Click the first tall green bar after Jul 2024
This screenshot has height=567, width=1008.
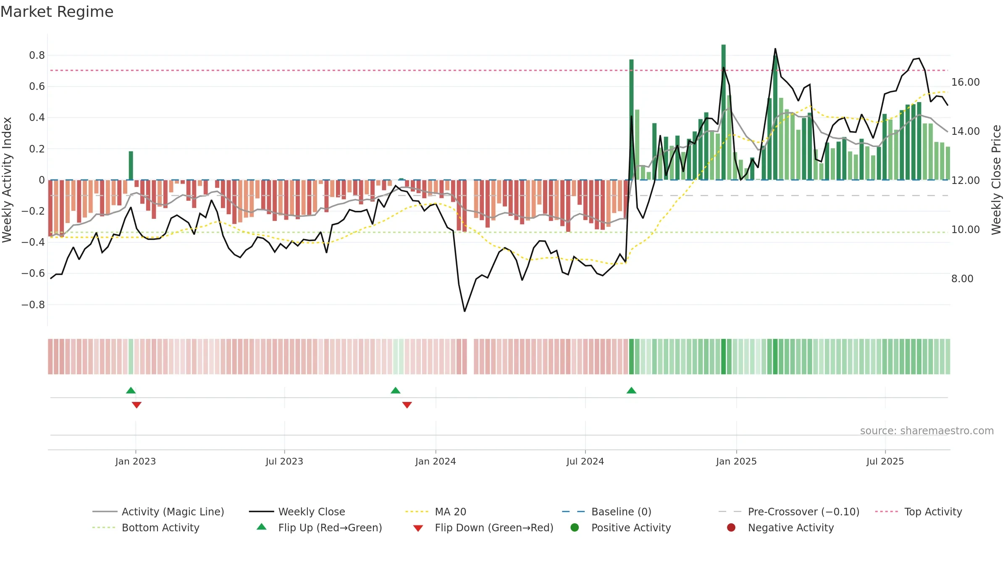point(631,120)
